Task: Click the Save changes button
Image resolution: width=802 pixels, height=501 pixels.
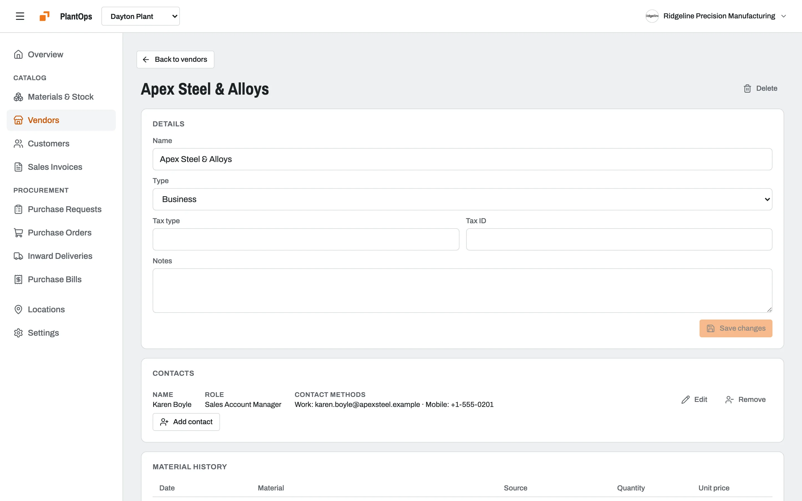Action: (x=736, y=328)
